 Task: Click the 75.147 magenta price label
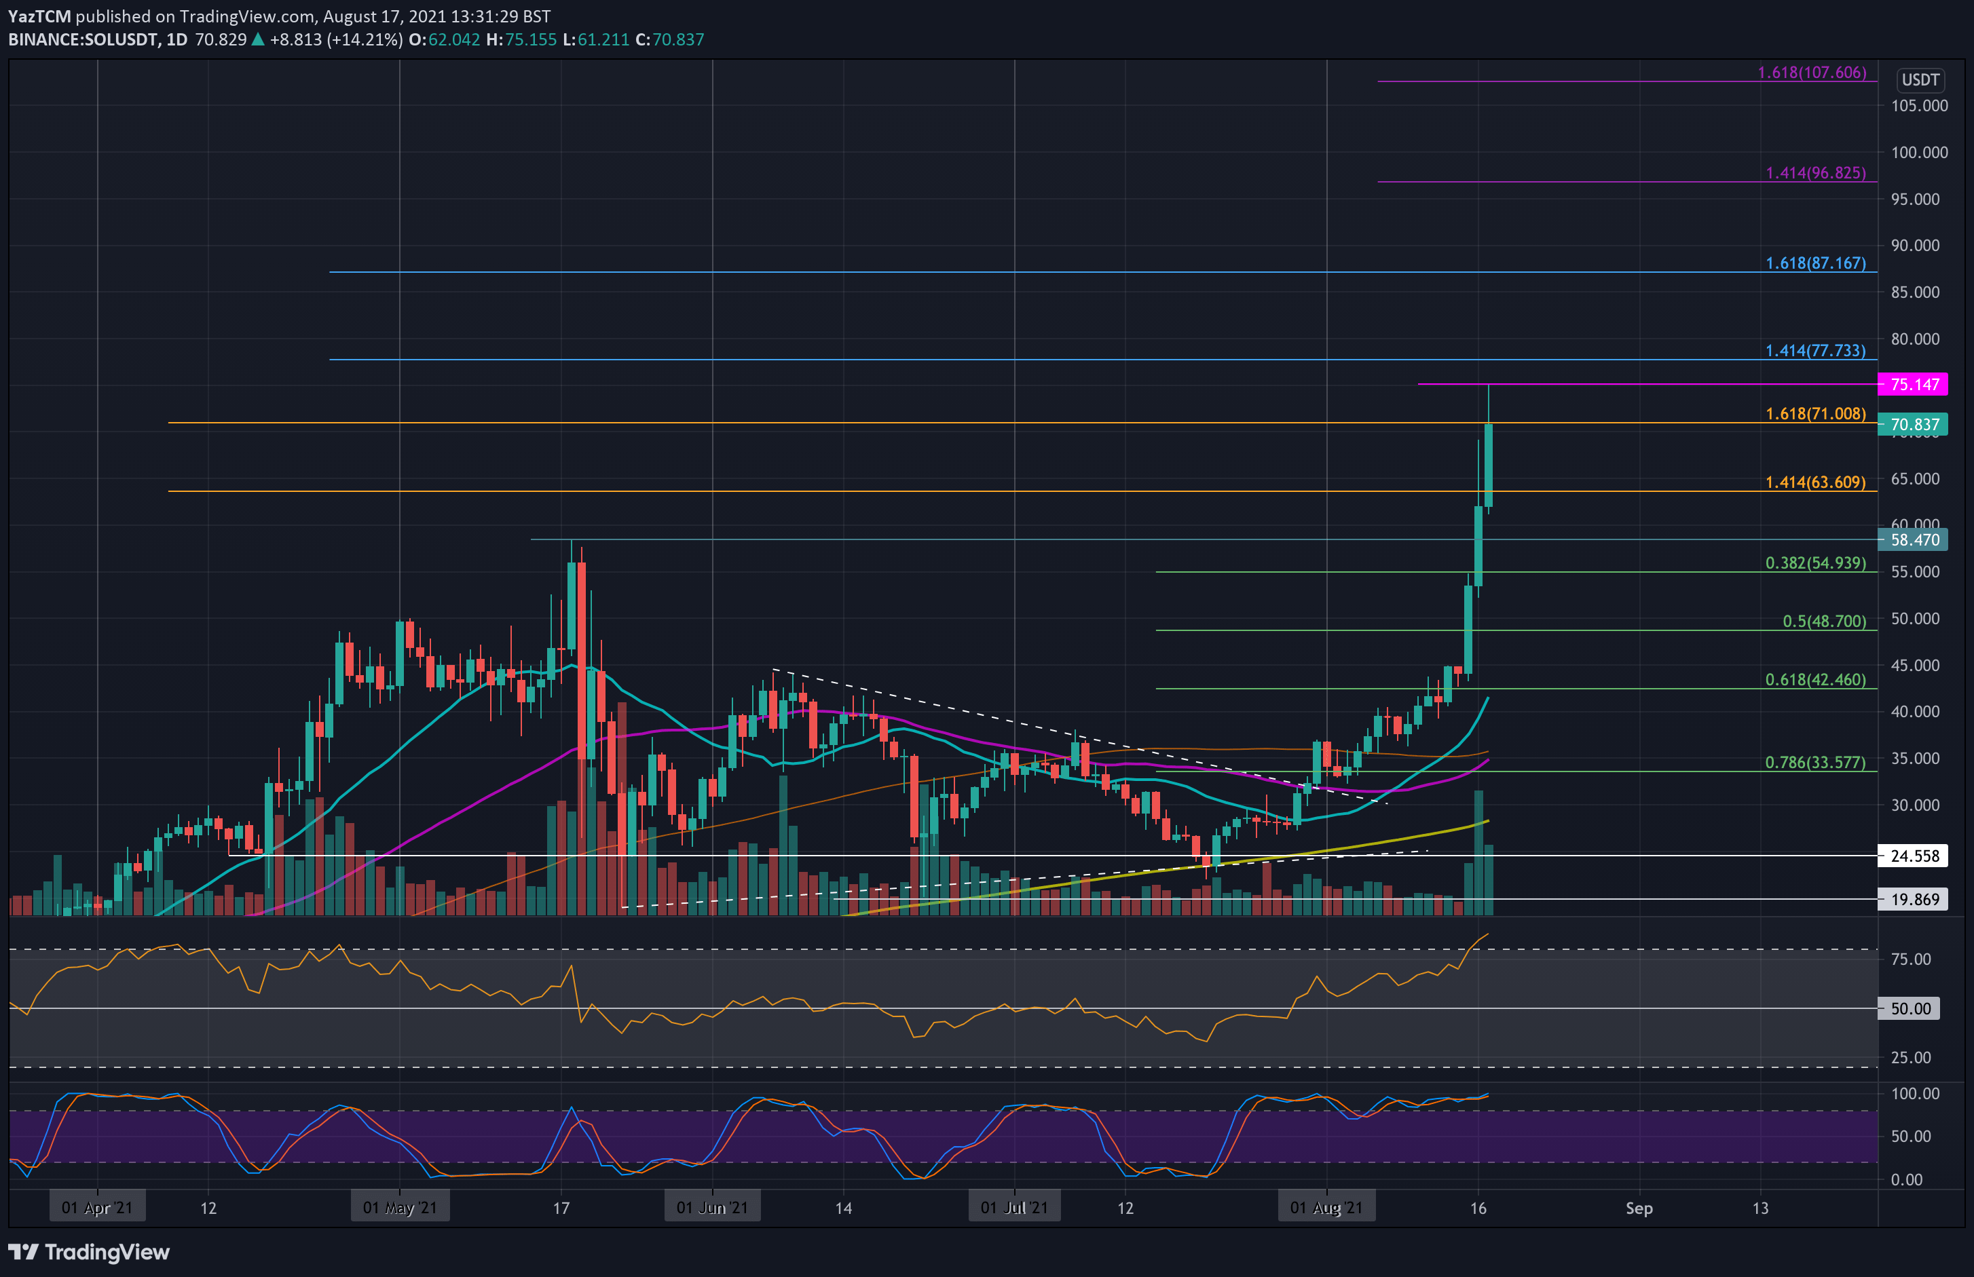1913,384
